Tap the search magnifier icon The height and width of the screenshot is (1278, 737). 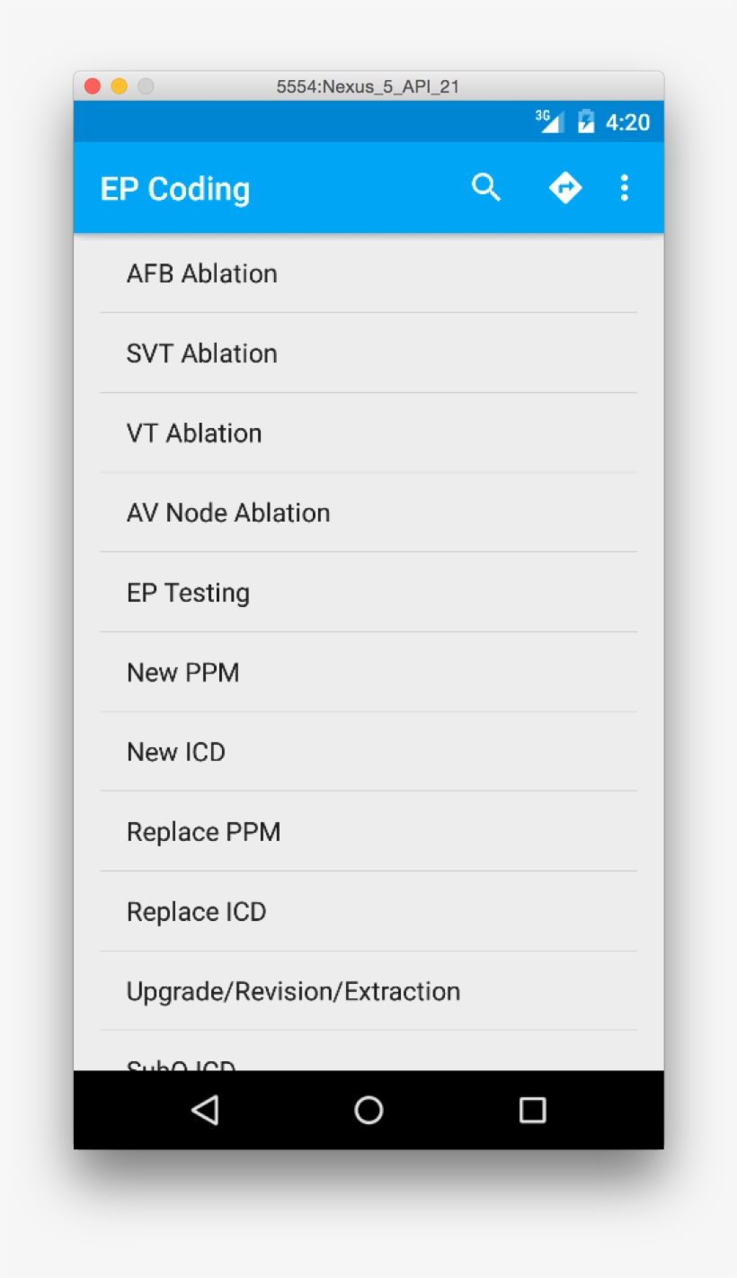pos(486,188)
